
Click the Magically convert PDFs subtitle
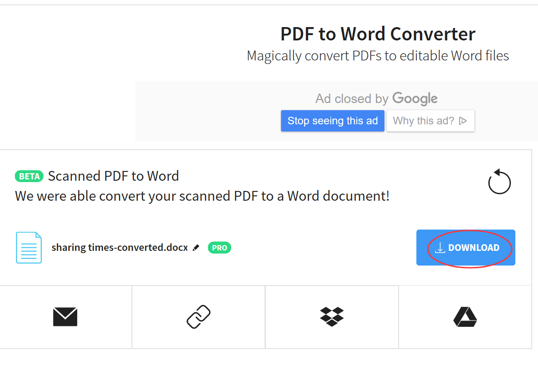(x=378, y=56)
